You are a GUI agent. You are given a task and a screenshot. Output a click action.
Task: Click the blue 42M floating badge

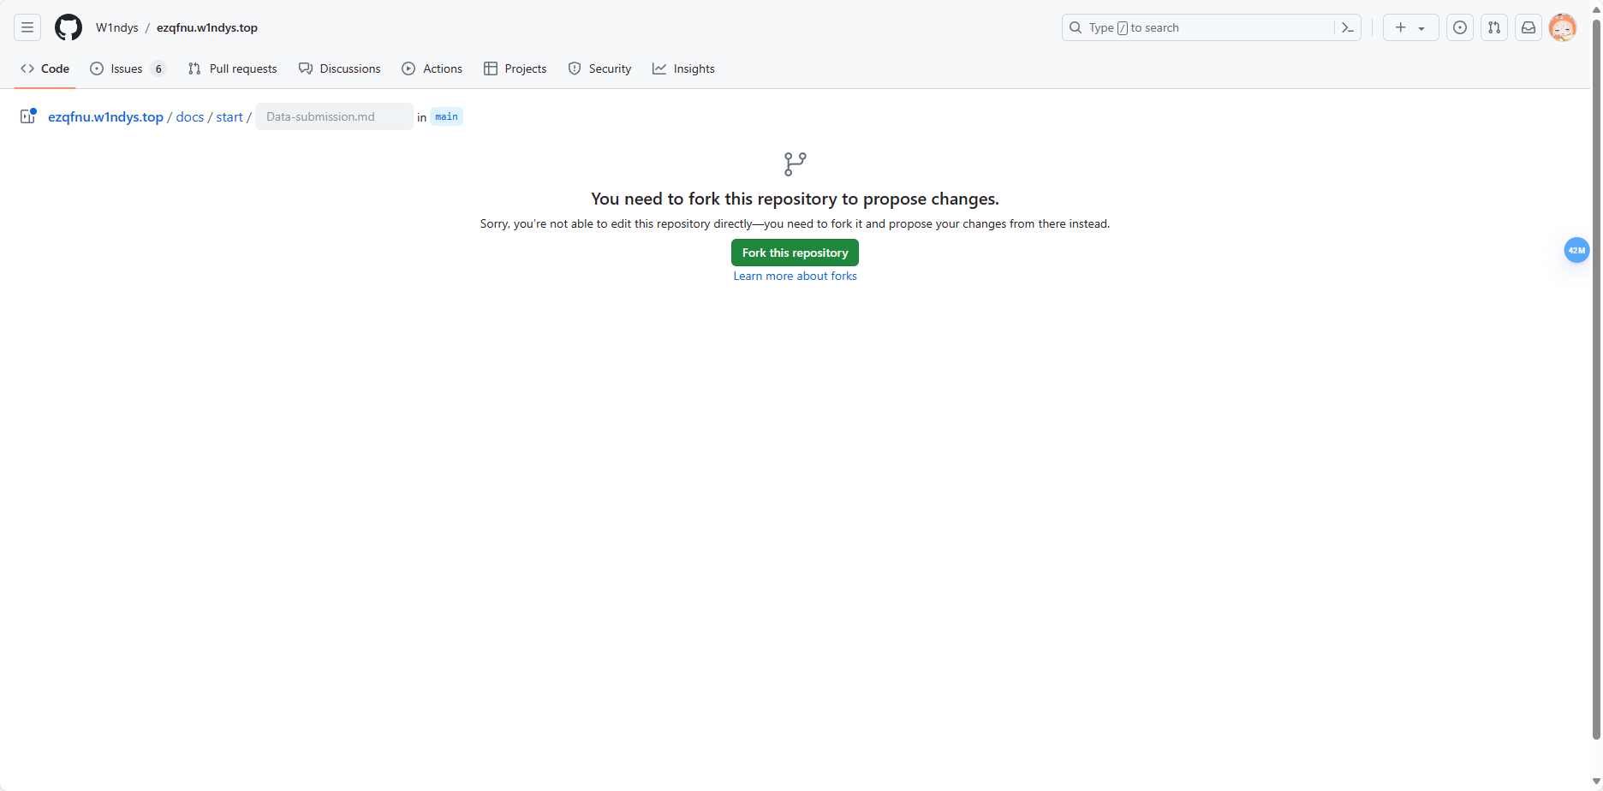pos(1576,250)
